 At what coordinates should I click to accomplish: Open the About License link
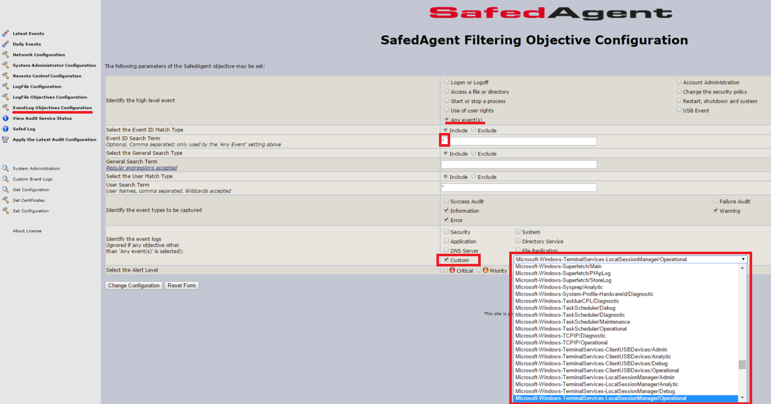27,231
